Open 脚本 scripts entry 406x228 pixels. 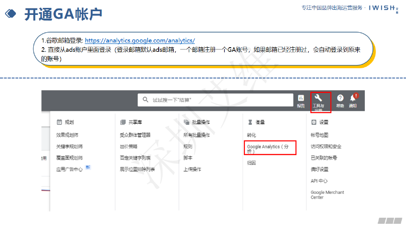pos(188,158)
